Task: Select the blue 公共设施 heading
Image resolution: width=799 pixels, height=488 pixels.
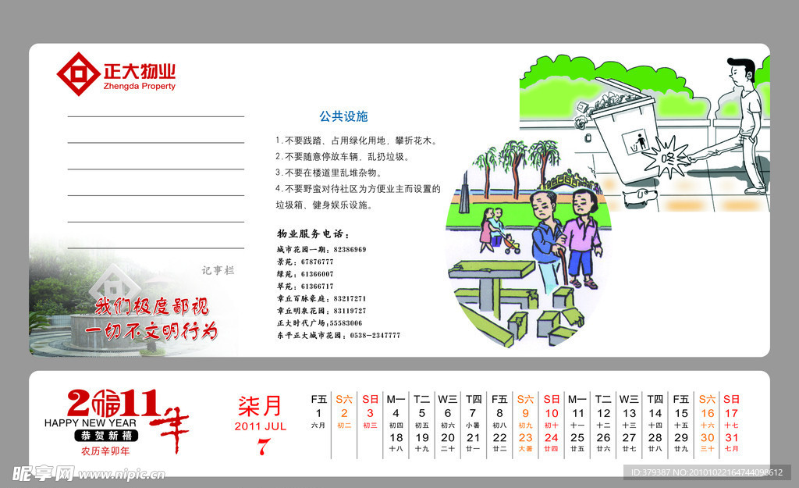Action: [343, 116]
